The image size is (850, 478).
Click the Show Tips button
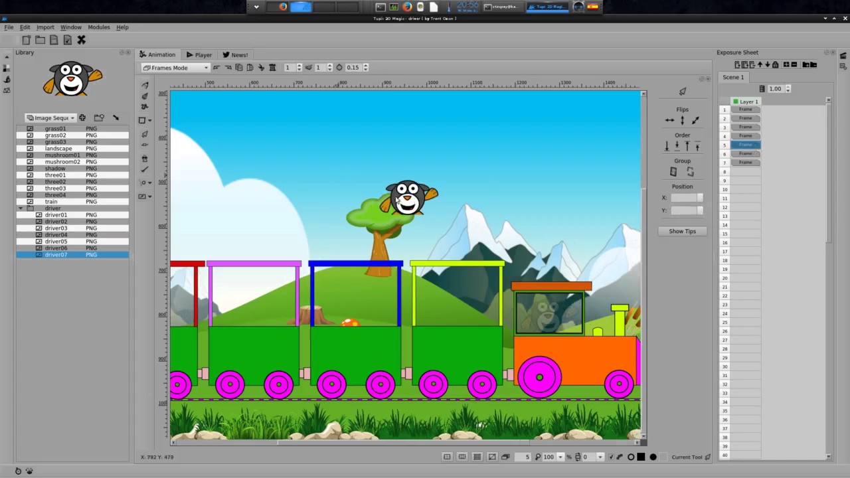pyautogui.click(x=682, y=231)
